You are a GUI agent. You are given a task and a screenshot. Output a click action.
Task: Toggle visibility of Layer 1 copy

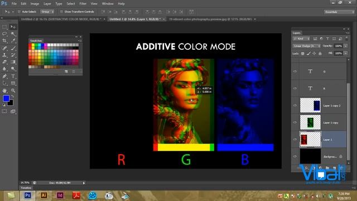[x=295, y=122]
